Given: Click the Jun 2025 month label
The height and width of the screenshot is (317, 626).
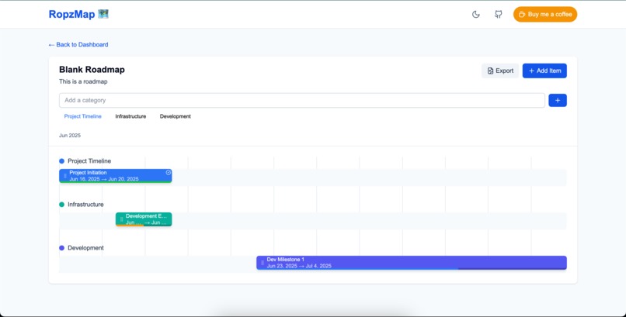Looking at the screenshot, I should [70, 136].
